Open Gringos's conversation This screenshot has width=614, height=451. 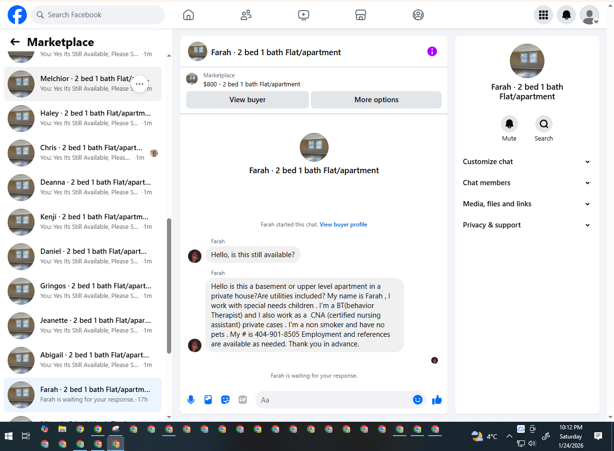point(83,291)
